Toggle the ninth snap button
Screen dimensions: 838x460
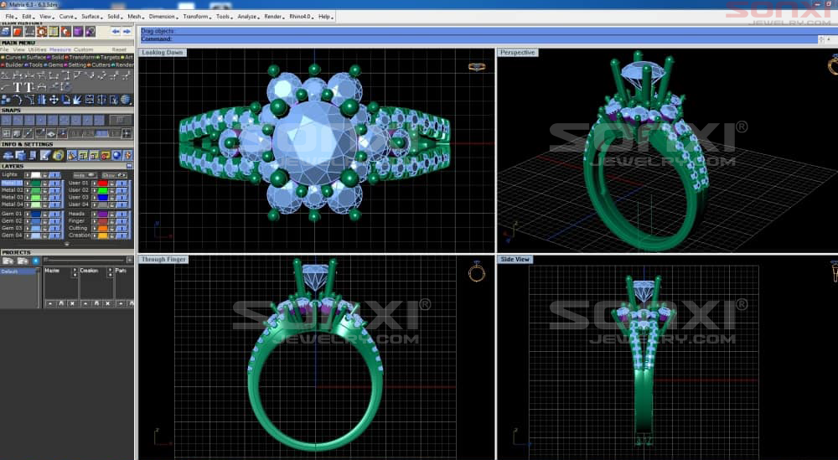99,120
